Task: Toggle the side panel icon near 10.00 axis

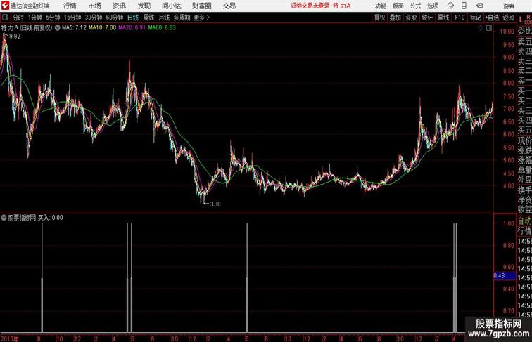Action: tap(489, 28)
